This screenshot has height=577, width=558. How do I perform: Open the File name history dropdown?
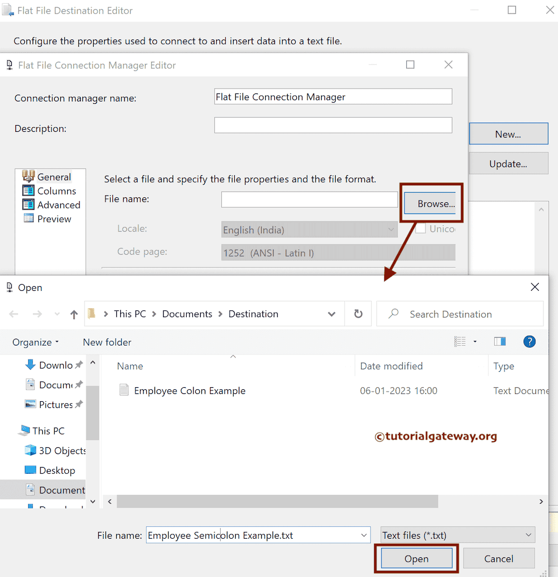coord(364,535)
